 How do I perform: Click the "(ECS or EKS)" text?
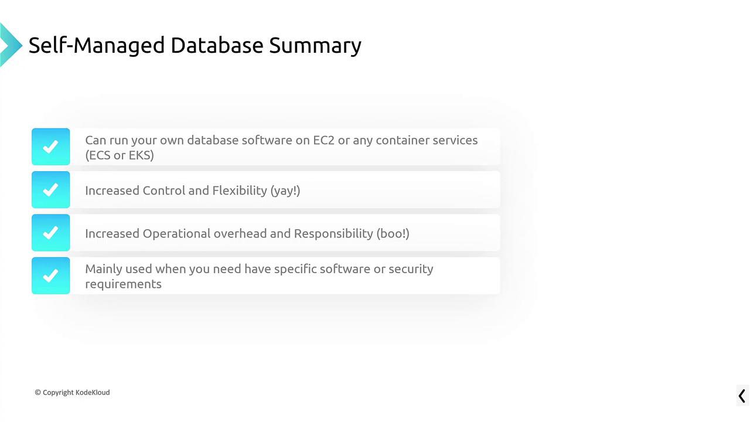coord(120,155)
